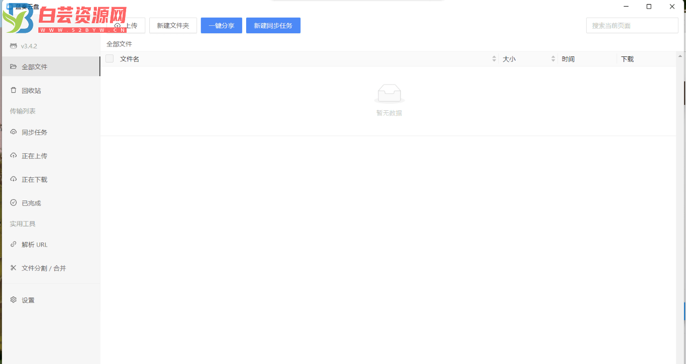686x364 pixels.
Task: Click the link icon beside 解析 URL
Action: coord(14,244)
